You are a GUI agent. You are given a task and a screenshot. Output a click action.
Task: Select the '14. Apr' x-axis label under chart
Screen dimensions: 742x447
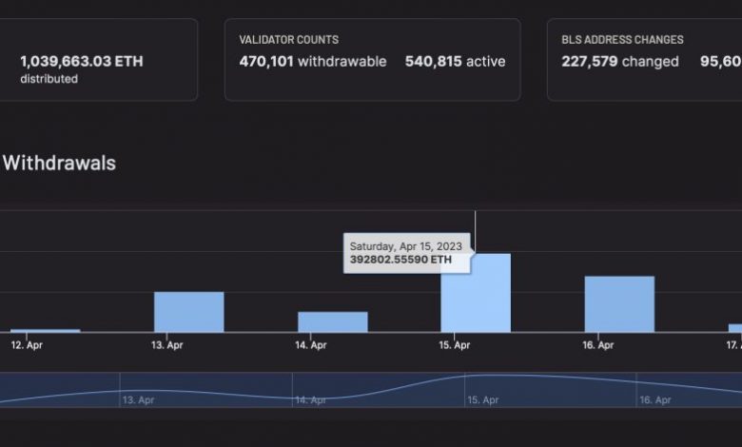(311, 345)
